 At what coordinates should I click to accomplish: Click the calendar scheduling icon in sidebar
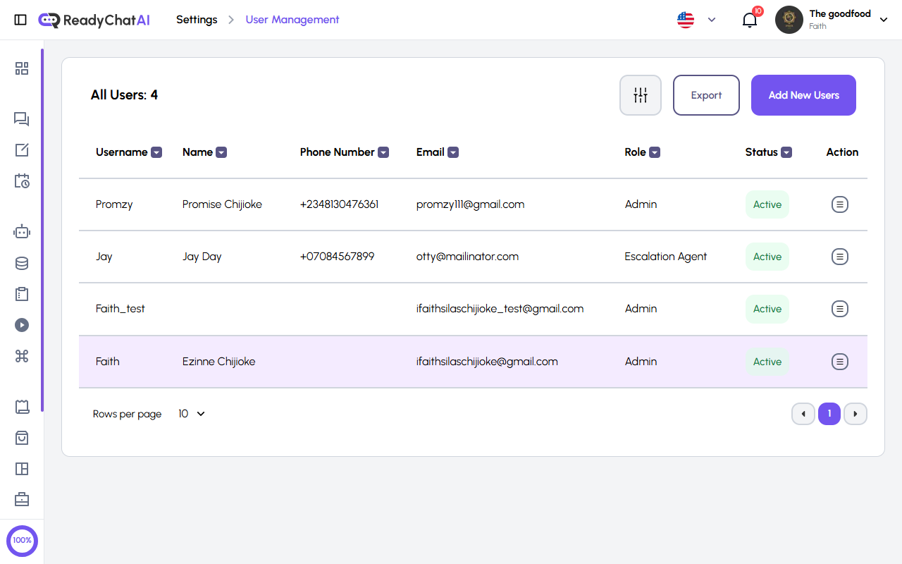point(22,181)
